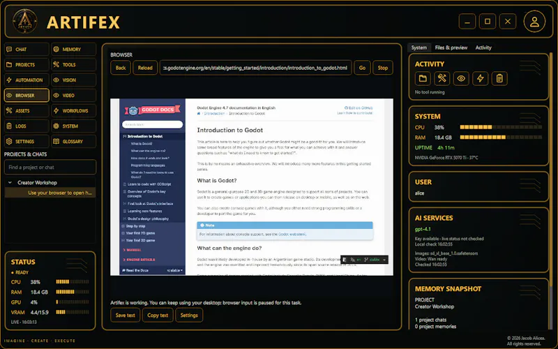Open the Glossary section
Viewport: 558px width, 349px height.
point(74,142)
